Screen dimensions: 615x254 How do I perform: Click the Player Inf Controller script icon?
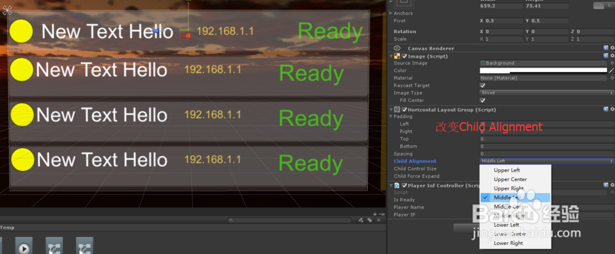pyautogui.click(x=397, y=185)
